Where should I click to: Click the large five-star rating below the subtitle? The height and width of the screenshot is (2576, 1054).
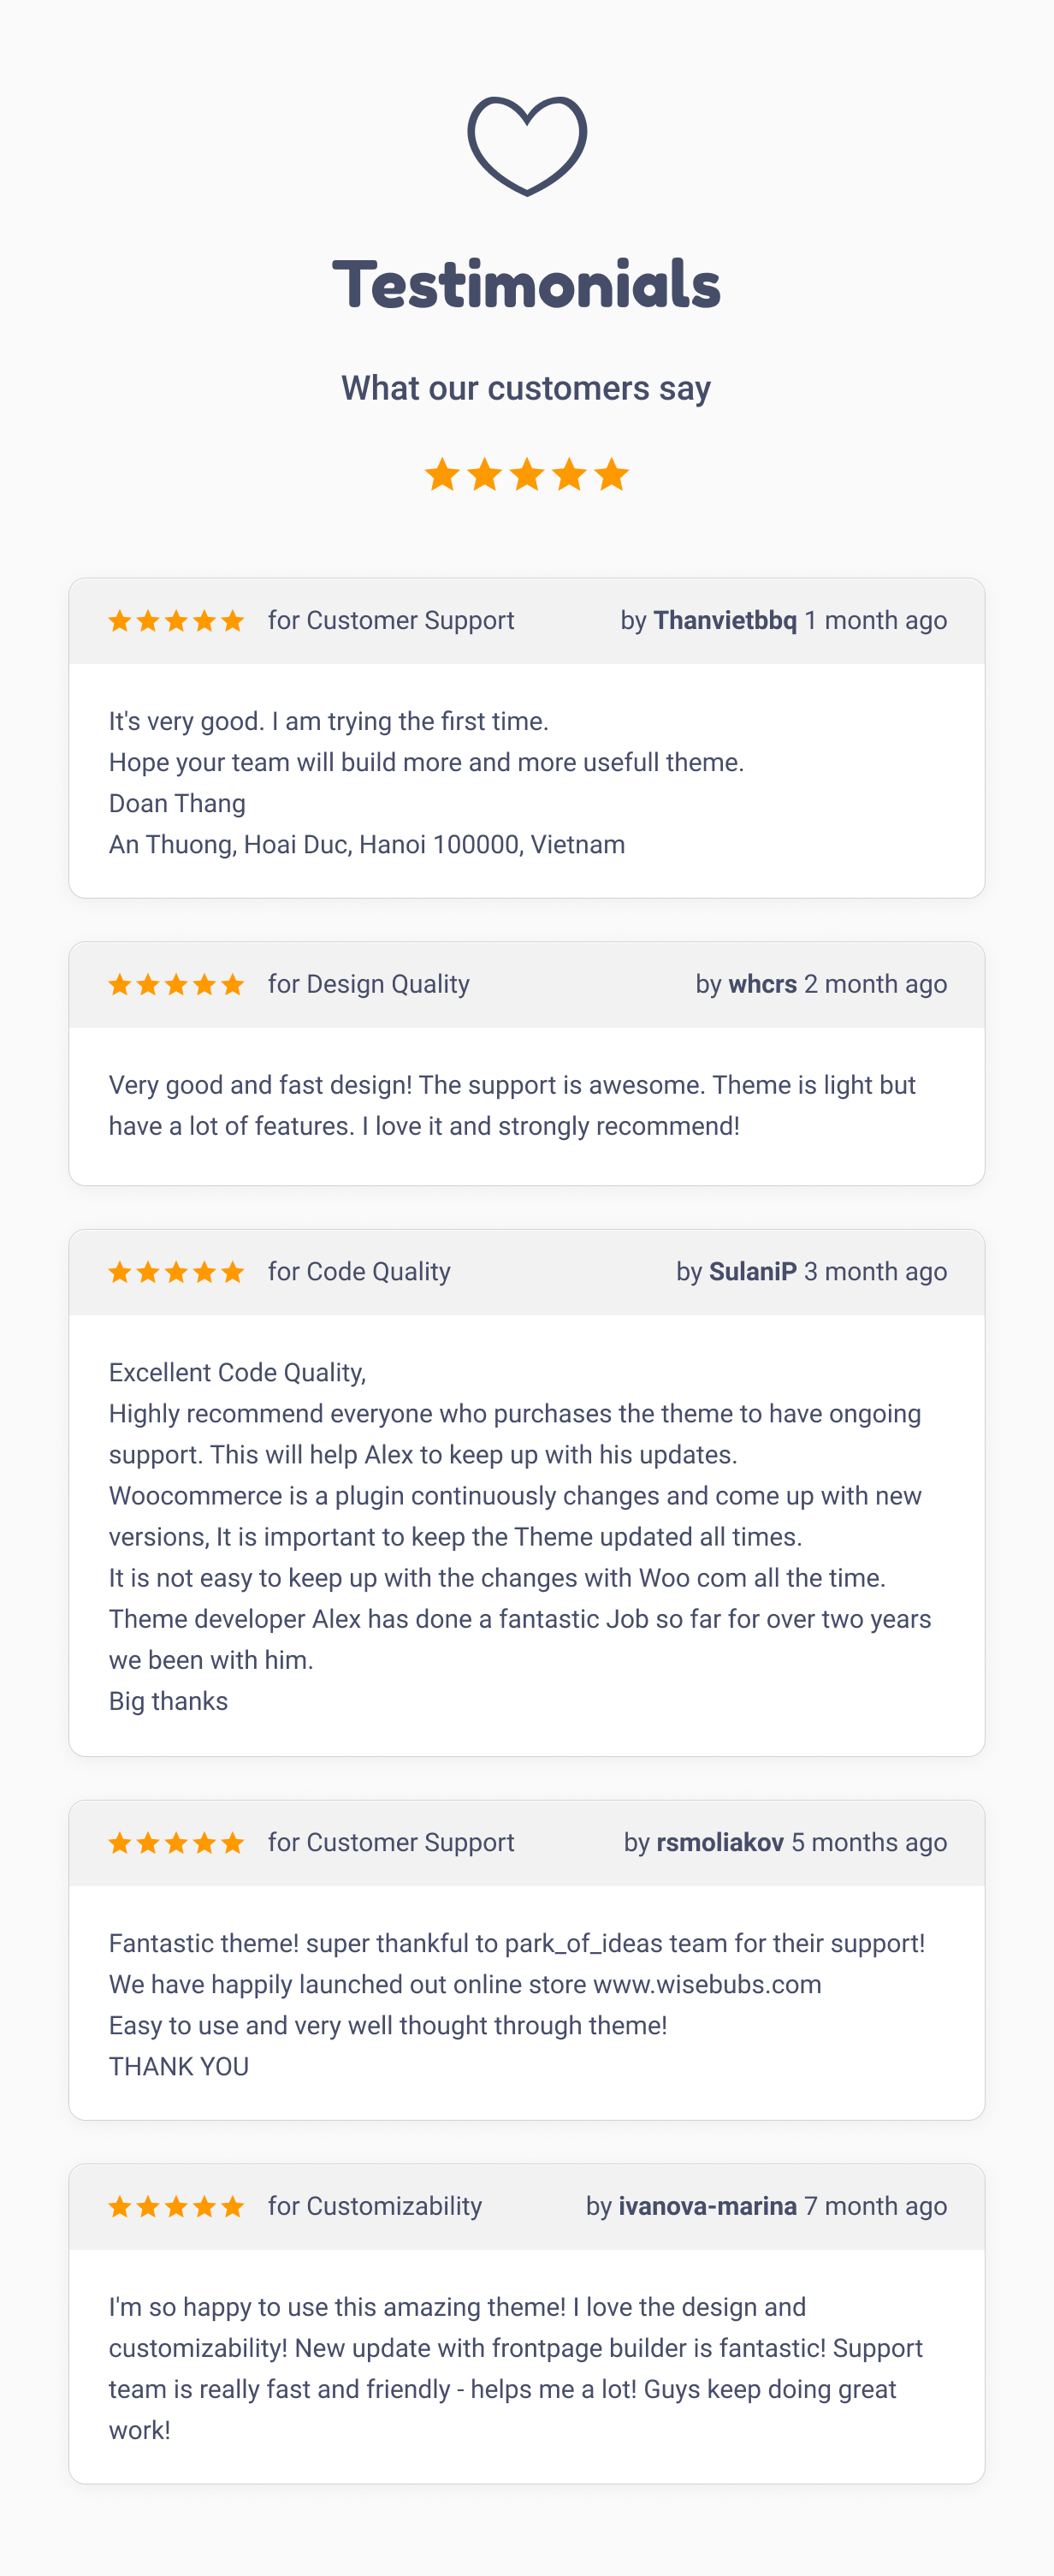click(527, 474)
